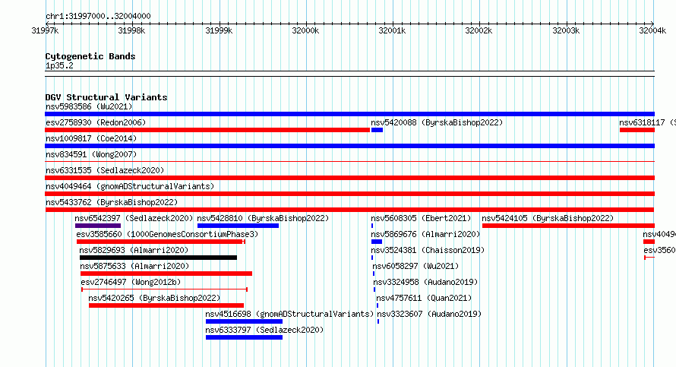
Task: Click the 32002k ruler position
Action: pyautogui.click(x=479, y=30)
